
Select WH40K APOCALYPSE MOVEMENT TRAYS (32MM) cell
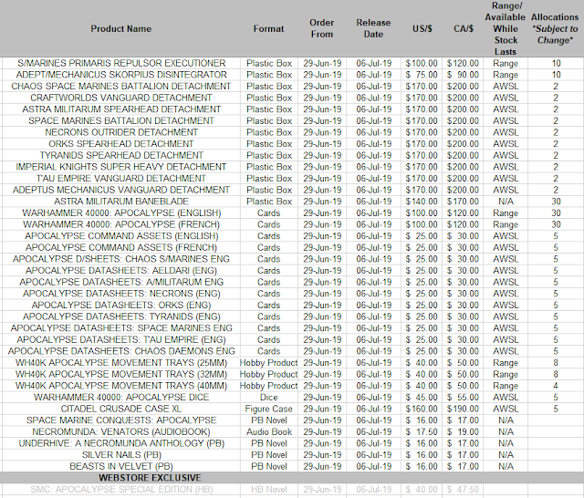[121, 375]
